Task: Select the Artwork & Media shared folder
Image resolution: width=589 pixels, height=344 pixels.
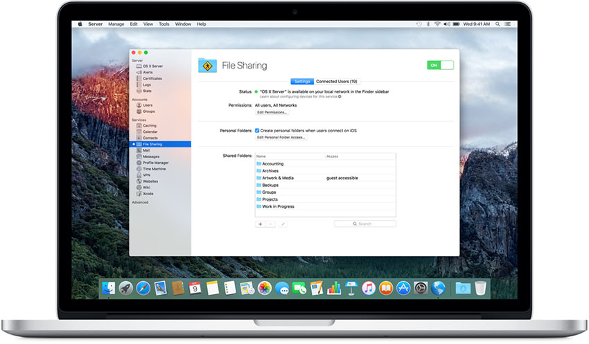Action: (x=325, y=178)
